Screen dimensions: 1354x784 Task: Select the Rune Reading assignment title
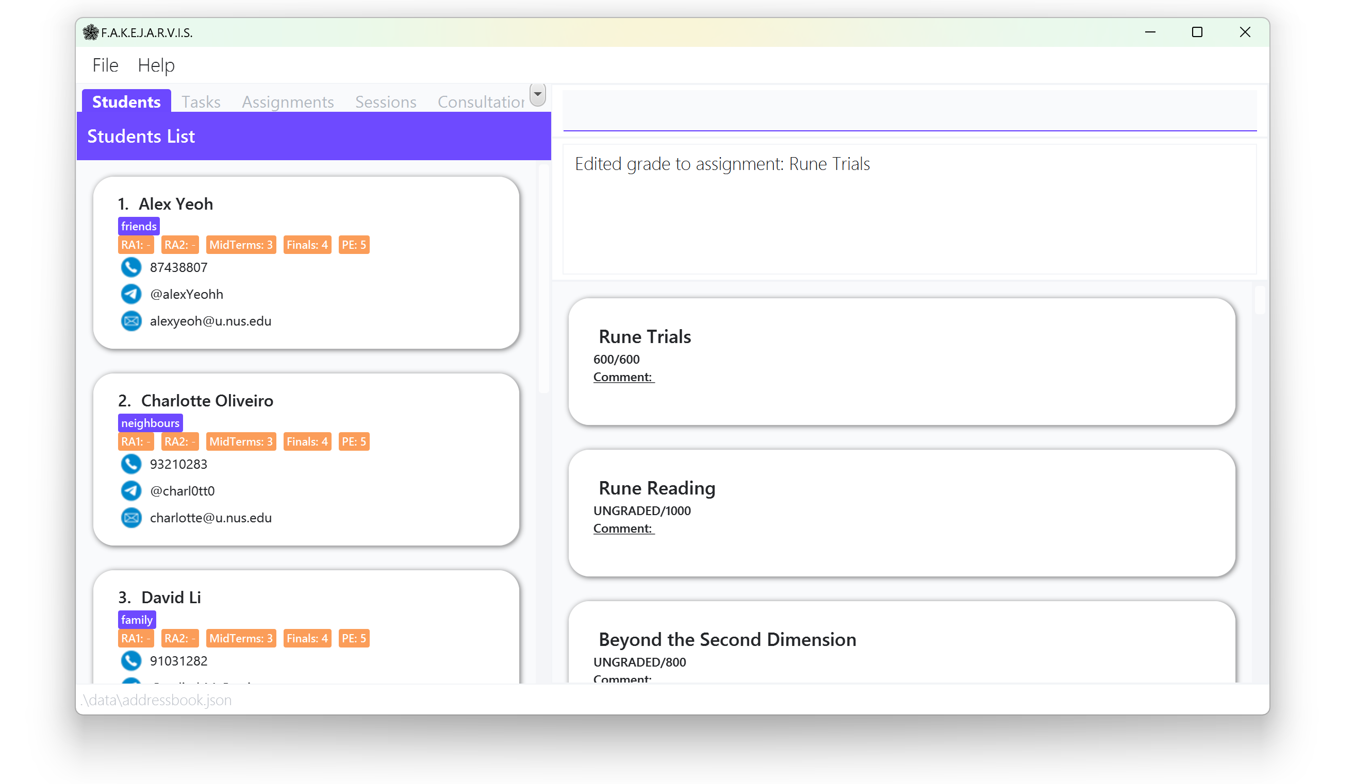(656, 488)
